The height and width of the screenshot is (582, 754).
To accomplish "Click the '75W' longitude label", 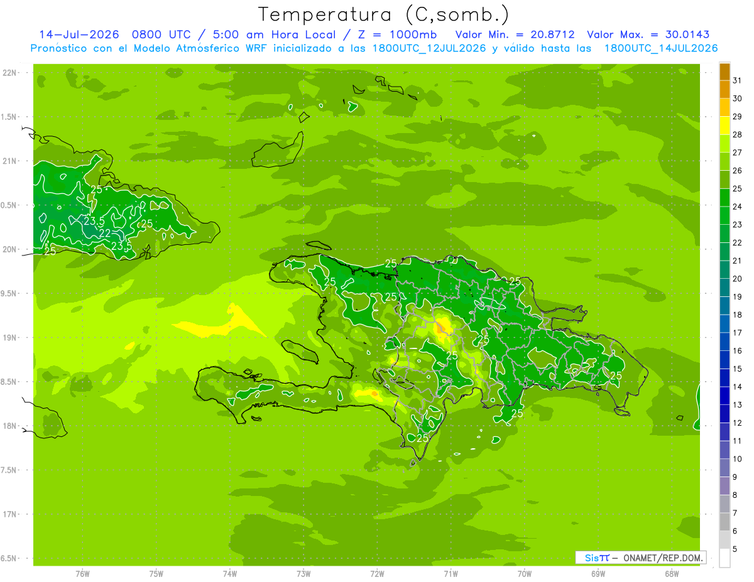I will pyautogui.click(x=156, y=574).
